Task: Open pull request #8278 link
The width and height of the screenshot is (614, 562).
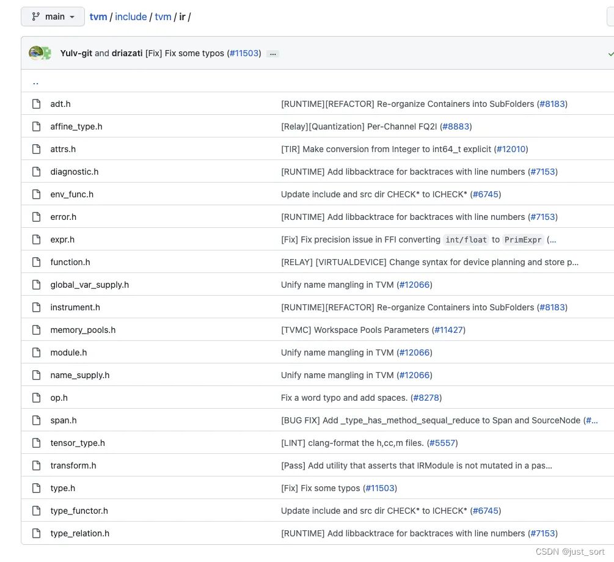Action: pyautogui.click(x=426, y=398)
